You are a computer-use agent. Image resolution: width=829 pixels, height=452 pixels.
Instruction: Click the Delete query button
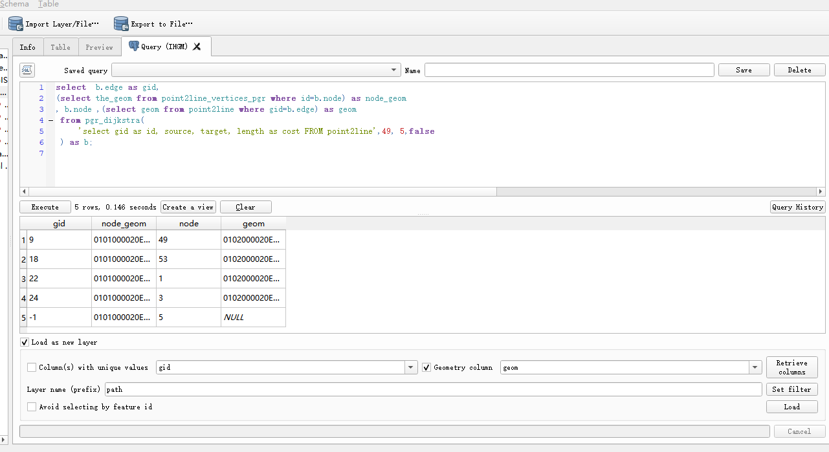click(800, 70)
